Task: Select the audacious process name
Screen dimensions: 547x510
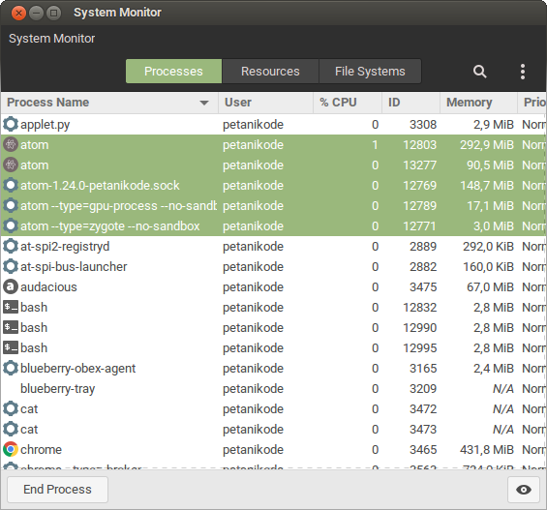Action: click(48, 286)
